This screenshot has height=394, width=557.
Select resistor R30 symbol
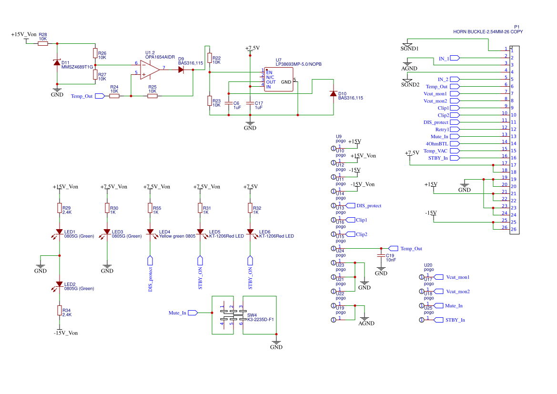click(107, 208)
